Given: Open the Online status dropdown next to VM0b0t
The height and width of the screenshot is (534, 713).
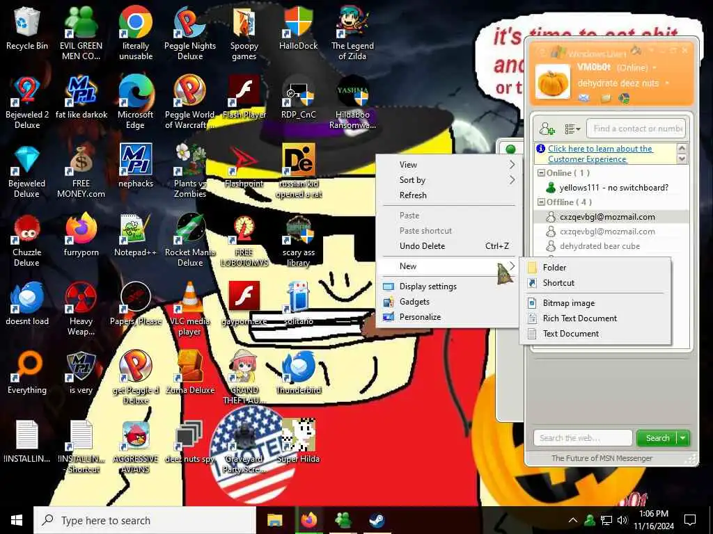Looking at the screenshot, I should pyautogui.click(x=655, y=67).
